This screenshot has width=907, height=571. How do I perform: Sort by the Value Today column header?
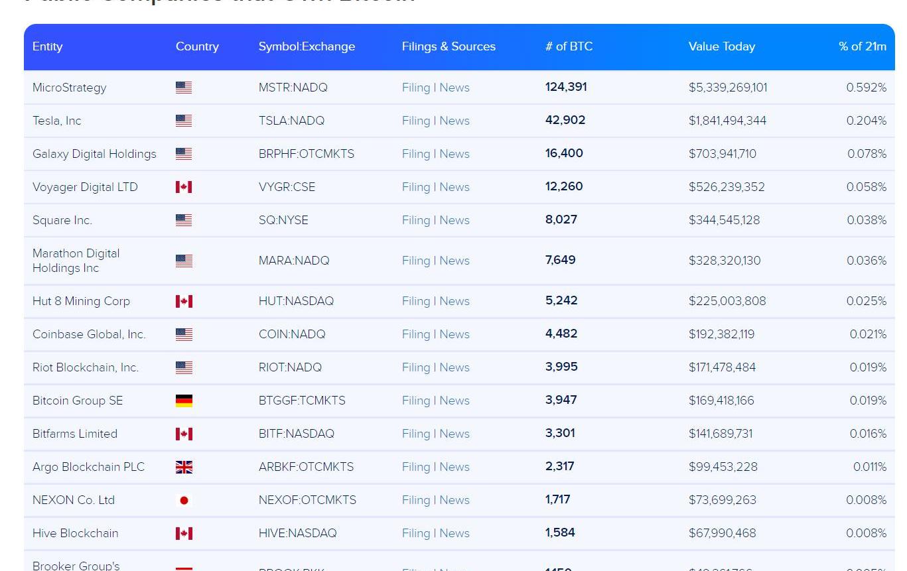[721, 46]
